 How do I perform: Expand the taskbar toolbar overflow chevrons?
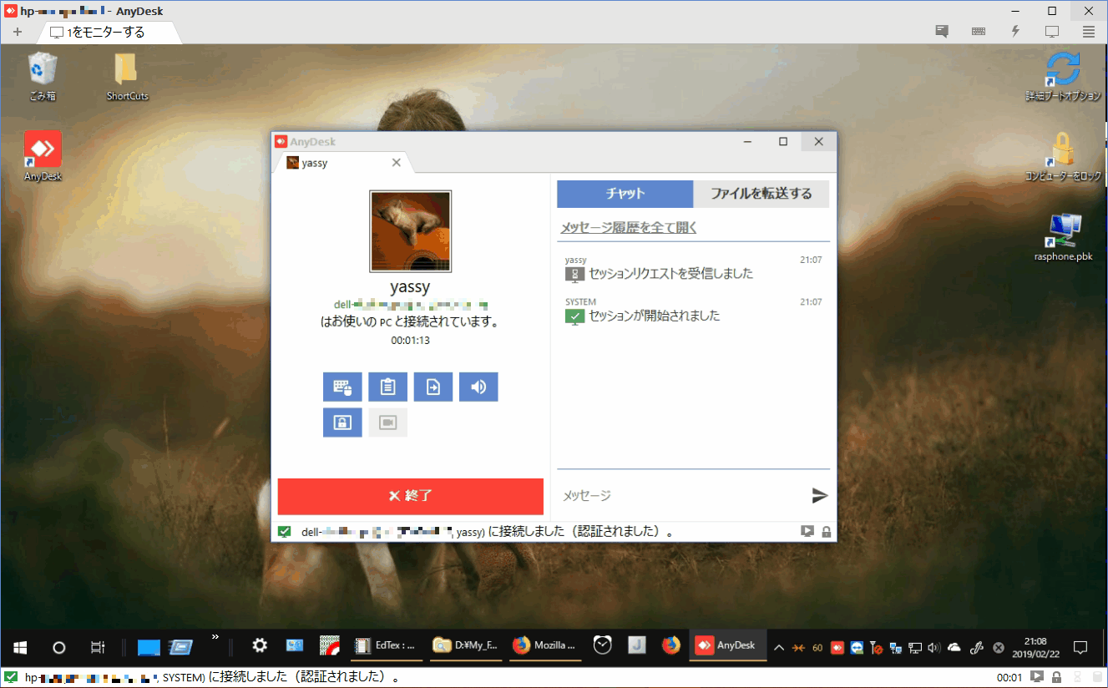tap(215, 637)
